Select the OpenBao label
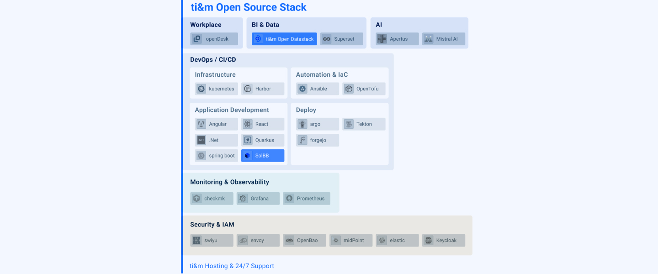The image size is (658, 274). tap(307, 240)
